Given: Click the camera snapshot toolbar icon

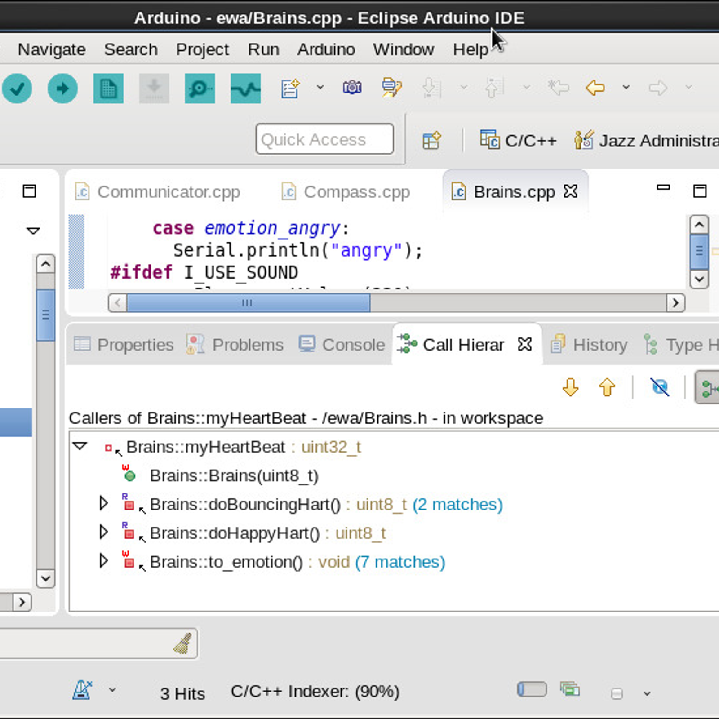Looking at the screenshot, I should click(352, 87).
